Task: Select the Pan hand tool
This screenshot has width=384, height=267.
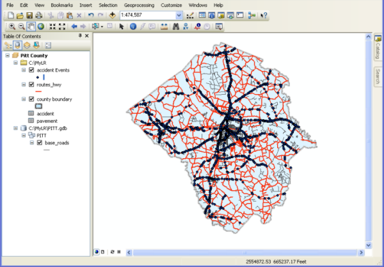Action: pos(31,26)
